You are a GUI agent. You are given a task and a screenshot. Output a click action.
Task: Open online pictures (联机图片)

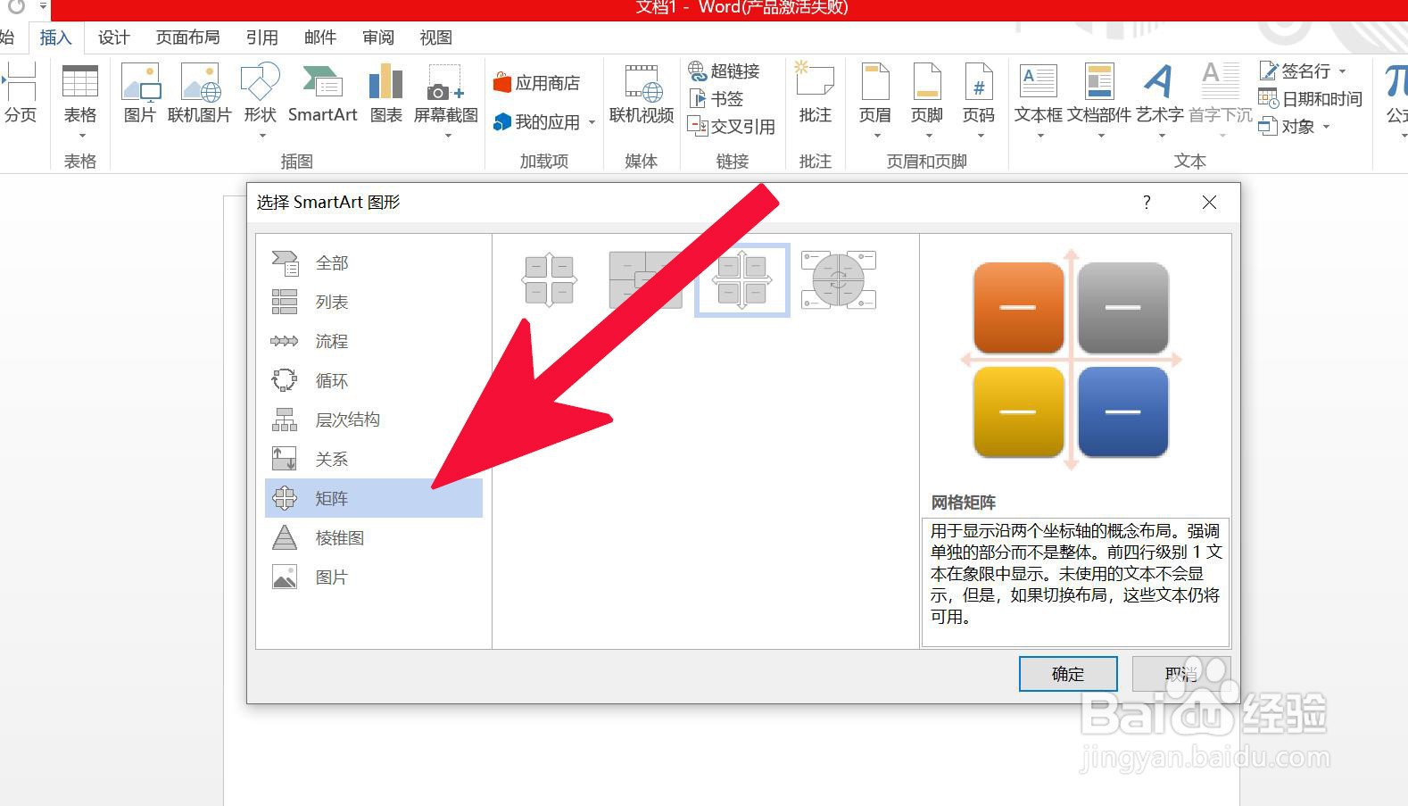[x=200, y=93]
